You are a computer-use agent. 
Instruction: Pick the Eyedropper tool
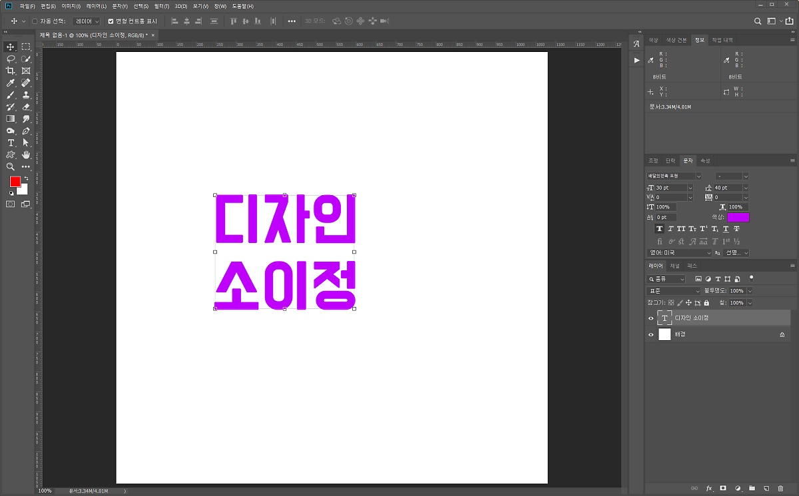coord(11,83)
